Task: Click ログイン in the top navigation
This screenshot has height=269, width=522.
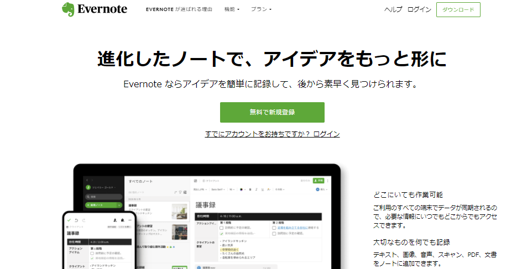Action: coord(419,9)
